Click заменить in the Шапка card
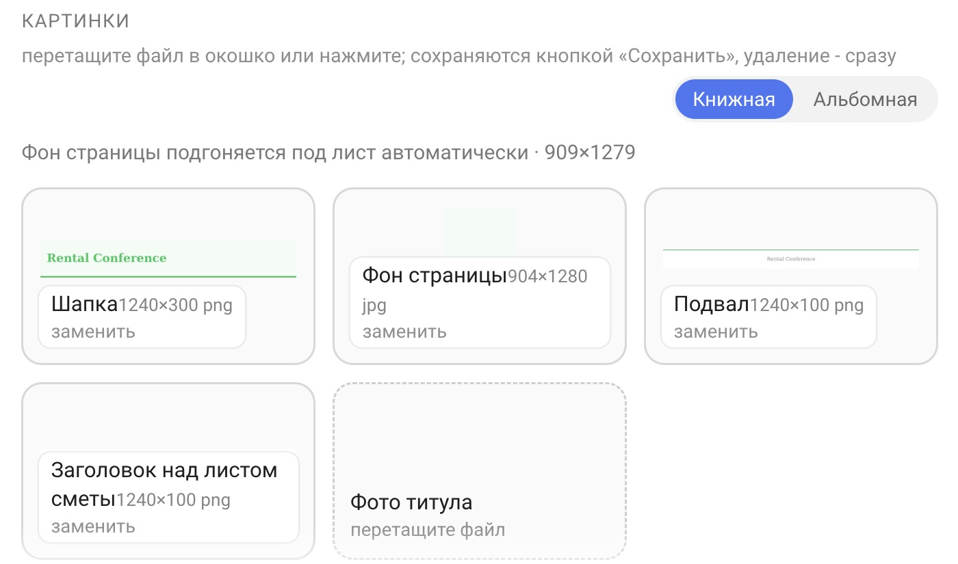The height and width of the screenshot is (564, 958). (x=93, y=332)
